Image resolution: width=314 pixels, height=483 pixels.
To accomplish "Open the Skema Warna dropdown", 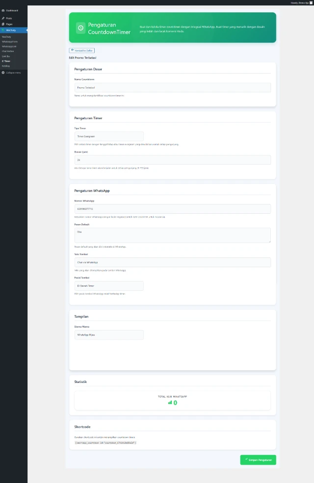I will point(109,335).
